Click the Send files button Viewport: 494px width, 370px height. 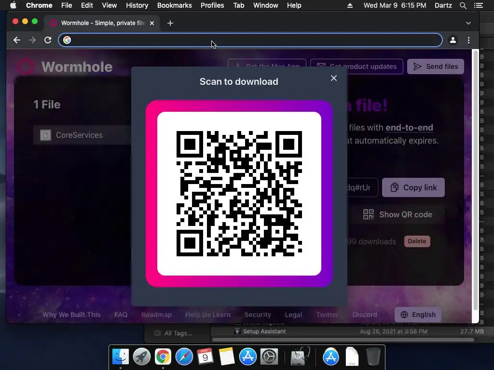[x=436, y=66]
